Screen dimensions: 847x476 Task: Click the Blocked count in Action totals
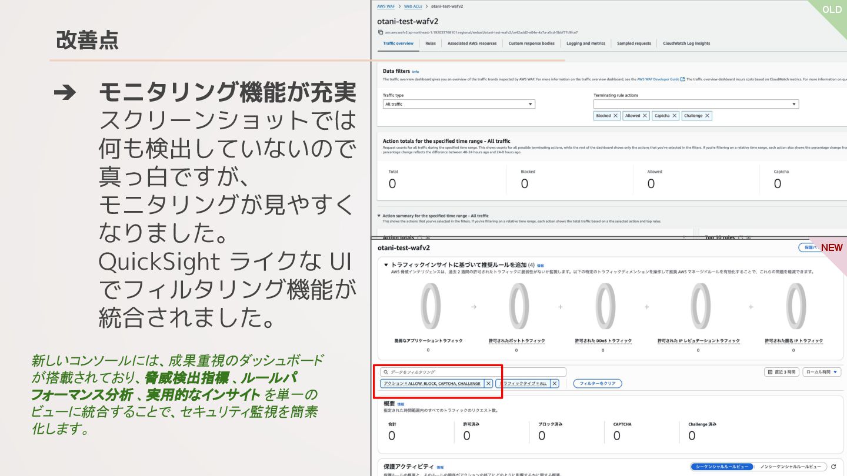click(x=525, y=184)
